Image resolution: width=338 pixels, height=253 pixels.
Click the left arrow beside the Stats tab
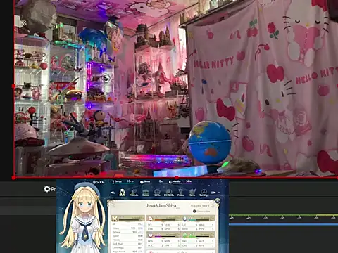tap(113, 193)
